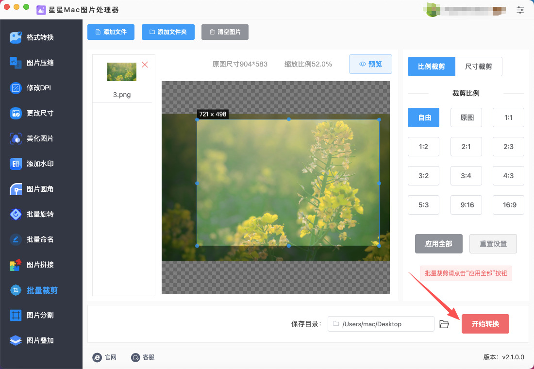This screenshot has height=369, width=534.
Task: Click the top-left crop handle
Action: [x=197, y=119]
